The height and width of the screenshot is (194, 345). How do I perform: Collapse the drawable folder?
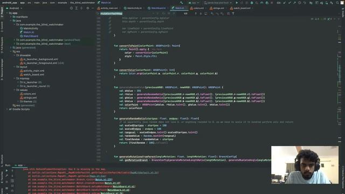click(x=15, y=55)
